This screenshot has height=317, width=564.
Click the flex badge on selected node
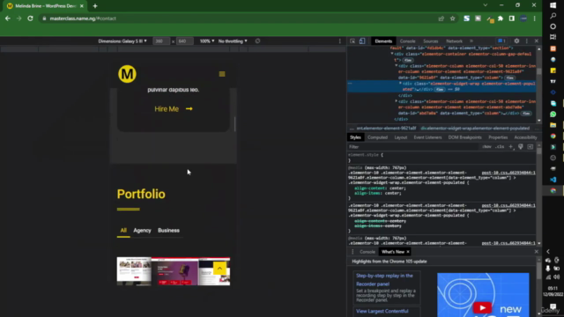[440, 90]
